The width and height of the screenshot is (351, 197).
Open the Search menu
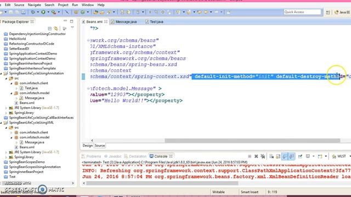click(49, 5)
